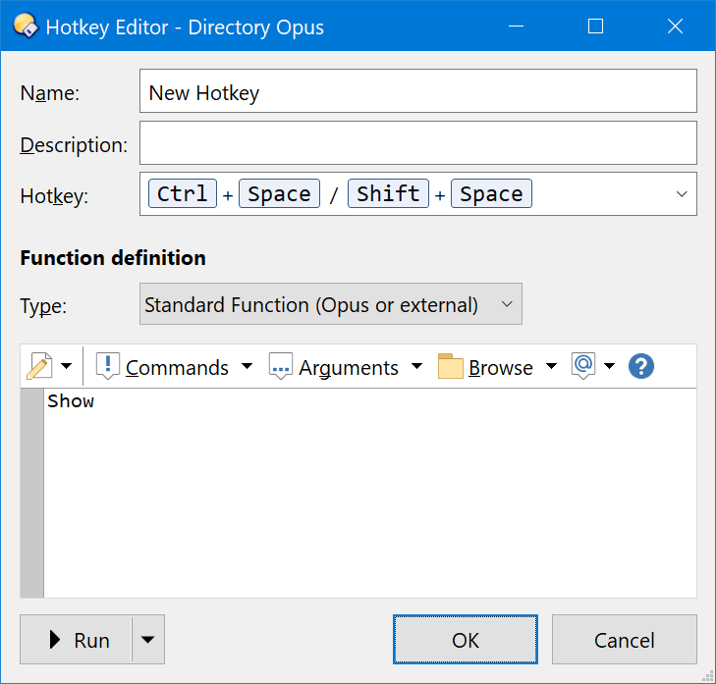Click in the empty Description field
716x684 pixels.
(x=417, y=143)
